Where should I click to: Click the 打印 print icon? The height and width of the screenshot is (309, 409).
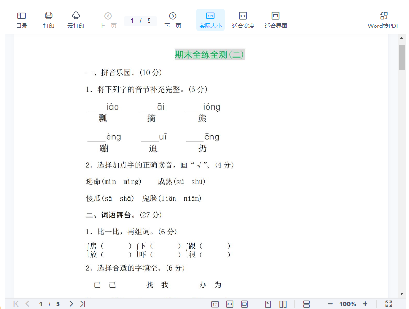(x=49, y=20)
